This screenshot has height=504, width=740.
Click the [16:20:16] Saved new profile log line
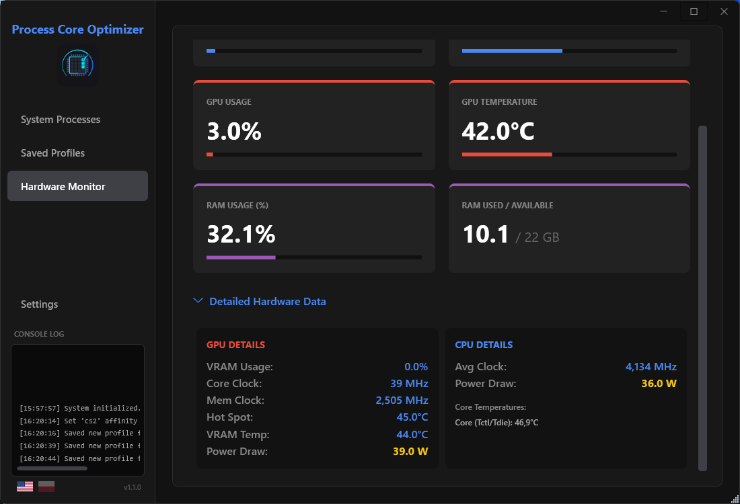(x=80, y=433)
